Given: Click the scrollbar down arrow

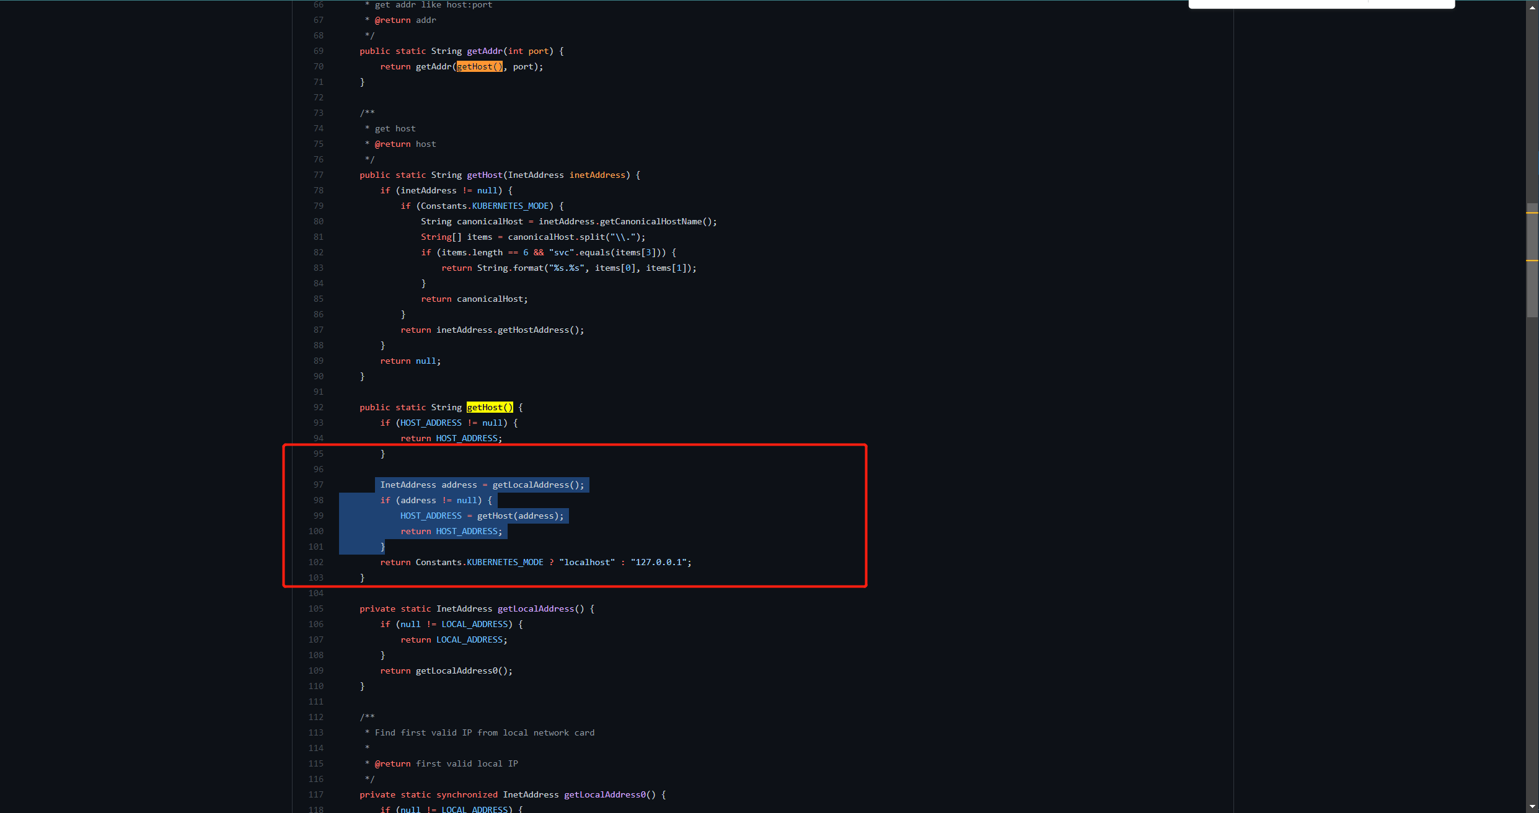Looking at the screenshot, I should click(x=1532, y=807).
